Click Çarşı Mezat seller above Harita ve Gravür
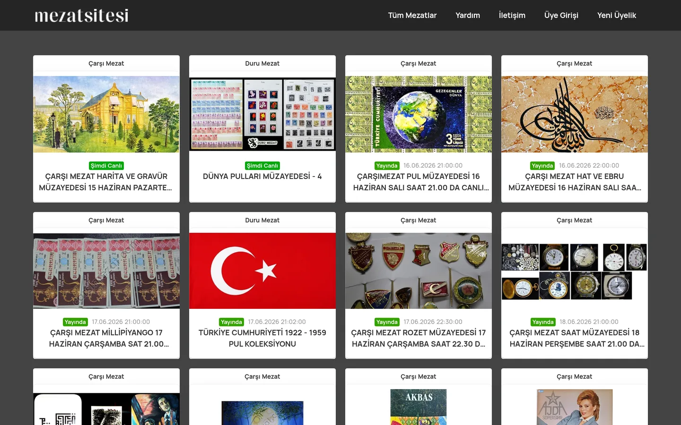681x425 pixels. pyautogui.click(x=106, y=63)
